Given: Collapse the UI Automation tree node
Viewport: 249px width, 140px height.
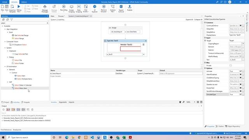Looking at the screenshot, I should point(5,66).
